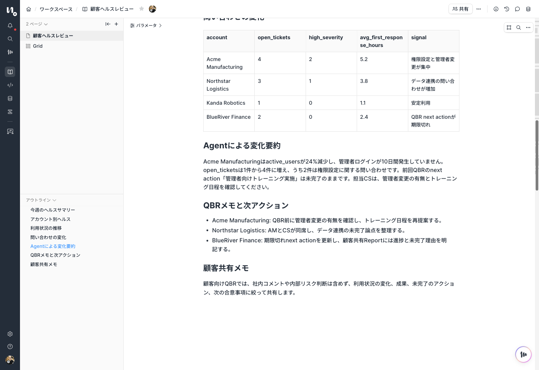
Task: Open the workspace logo menu
Action: point(11,11)
